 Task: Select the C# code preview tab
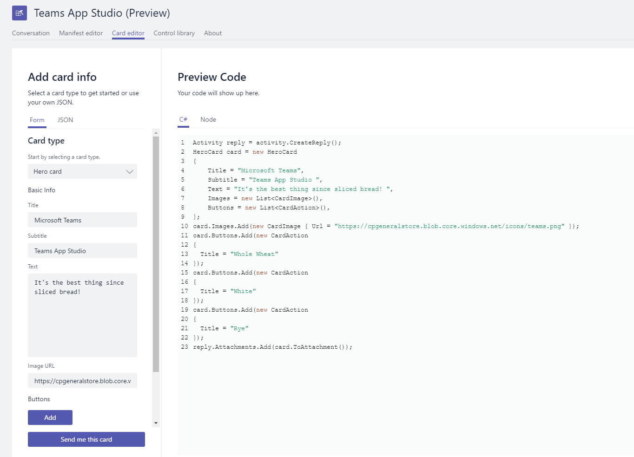coord(183,119)
